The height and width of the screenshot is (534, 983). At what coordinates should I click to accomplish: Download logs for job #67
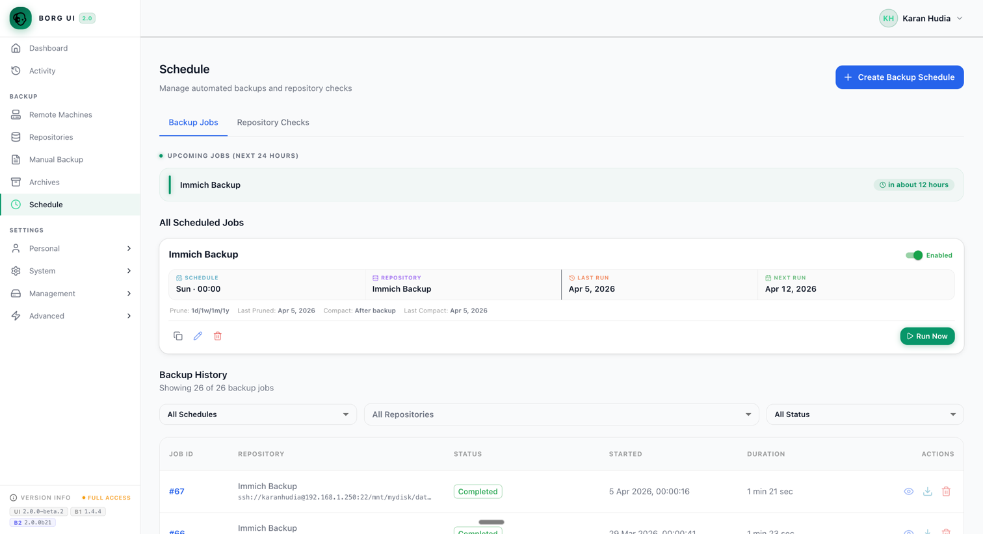(x=927, y=492)
